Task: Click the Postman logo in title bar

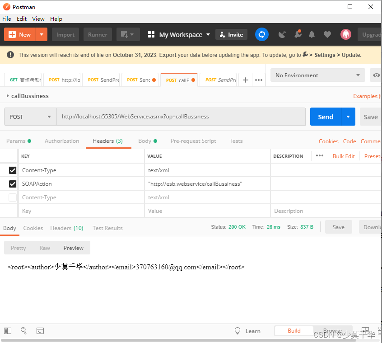Action: click(x=7, y=7)
